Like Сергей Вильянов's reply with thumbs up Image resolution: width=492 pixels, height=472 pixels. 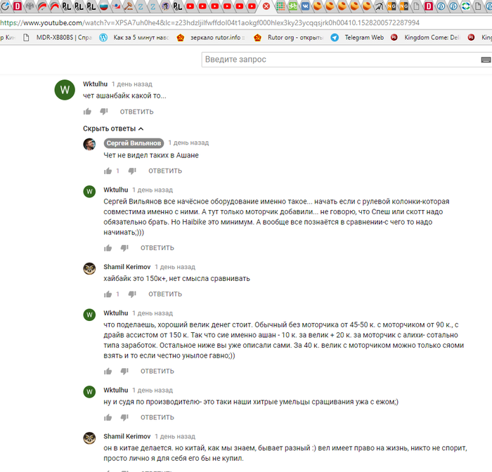tap(108, 171)
